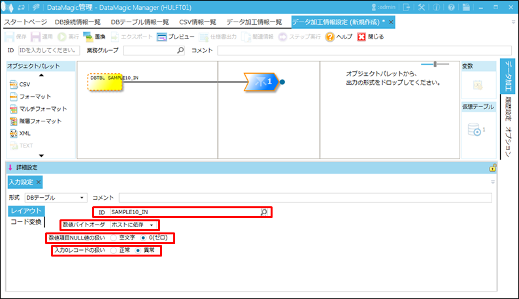Click the magnifier in SAMPLE10_IN ID field
519x299 pixels.
tap(264, 212)
